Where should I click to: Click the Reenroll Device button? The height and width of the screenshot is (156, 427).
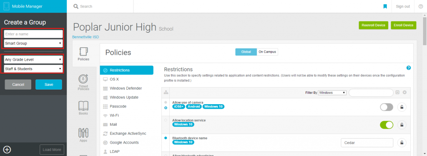pyautogui.click(x=373, y=25)
